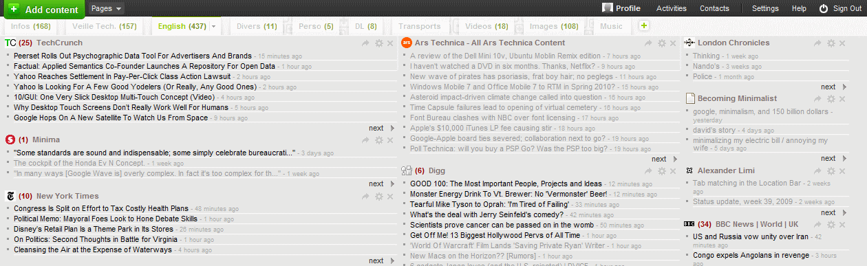Image resolution: width=867 pixels, height=266 pixels.
Task: Open the Activities page
Action: pos(672,9)
